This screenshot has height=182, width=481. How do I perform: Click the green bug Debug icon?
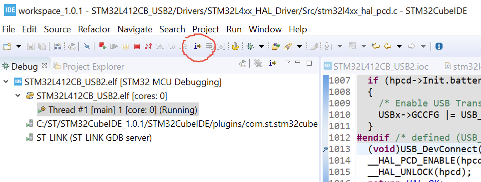(250, 46)
